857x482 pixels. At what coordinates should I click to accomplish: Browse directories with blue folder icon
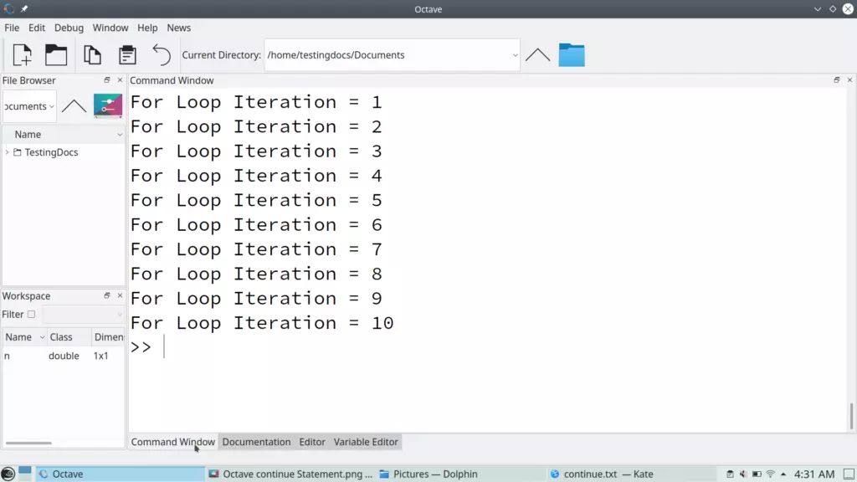(572, 54)
